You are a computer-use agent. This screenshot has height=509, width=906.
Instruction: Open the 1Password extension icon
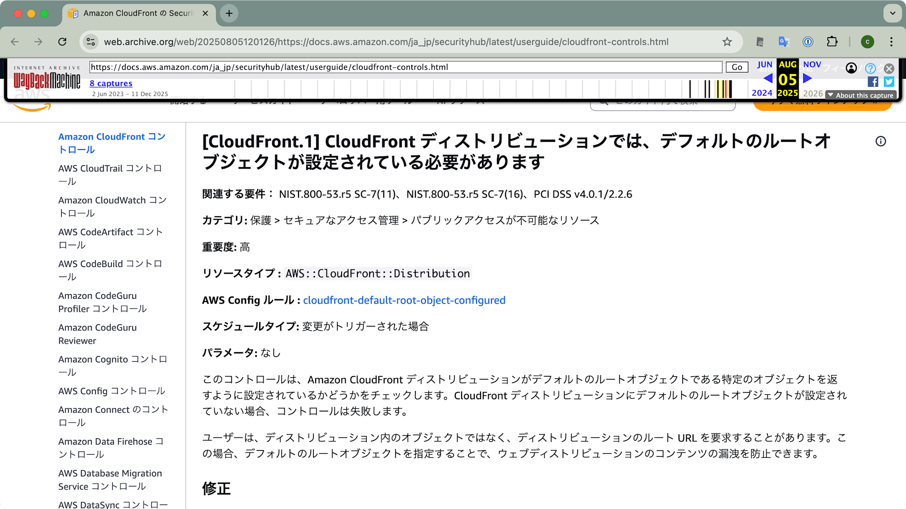click(808, 42)
